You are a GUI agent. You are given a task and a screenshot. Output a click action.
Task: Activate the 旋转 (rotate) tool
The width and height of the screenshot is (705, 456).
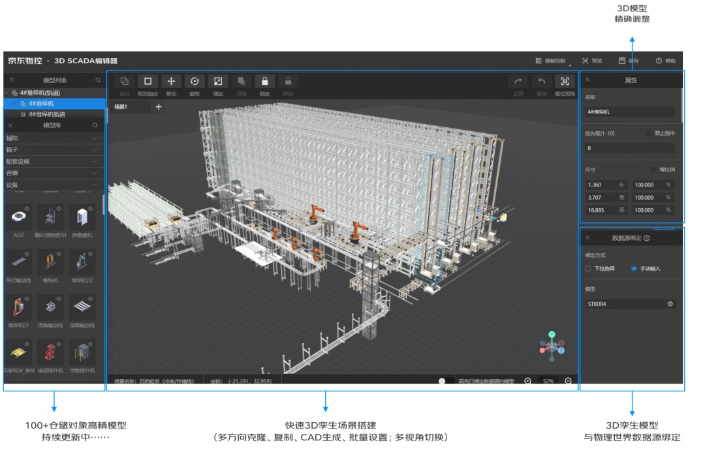click(x=195, y=82)
